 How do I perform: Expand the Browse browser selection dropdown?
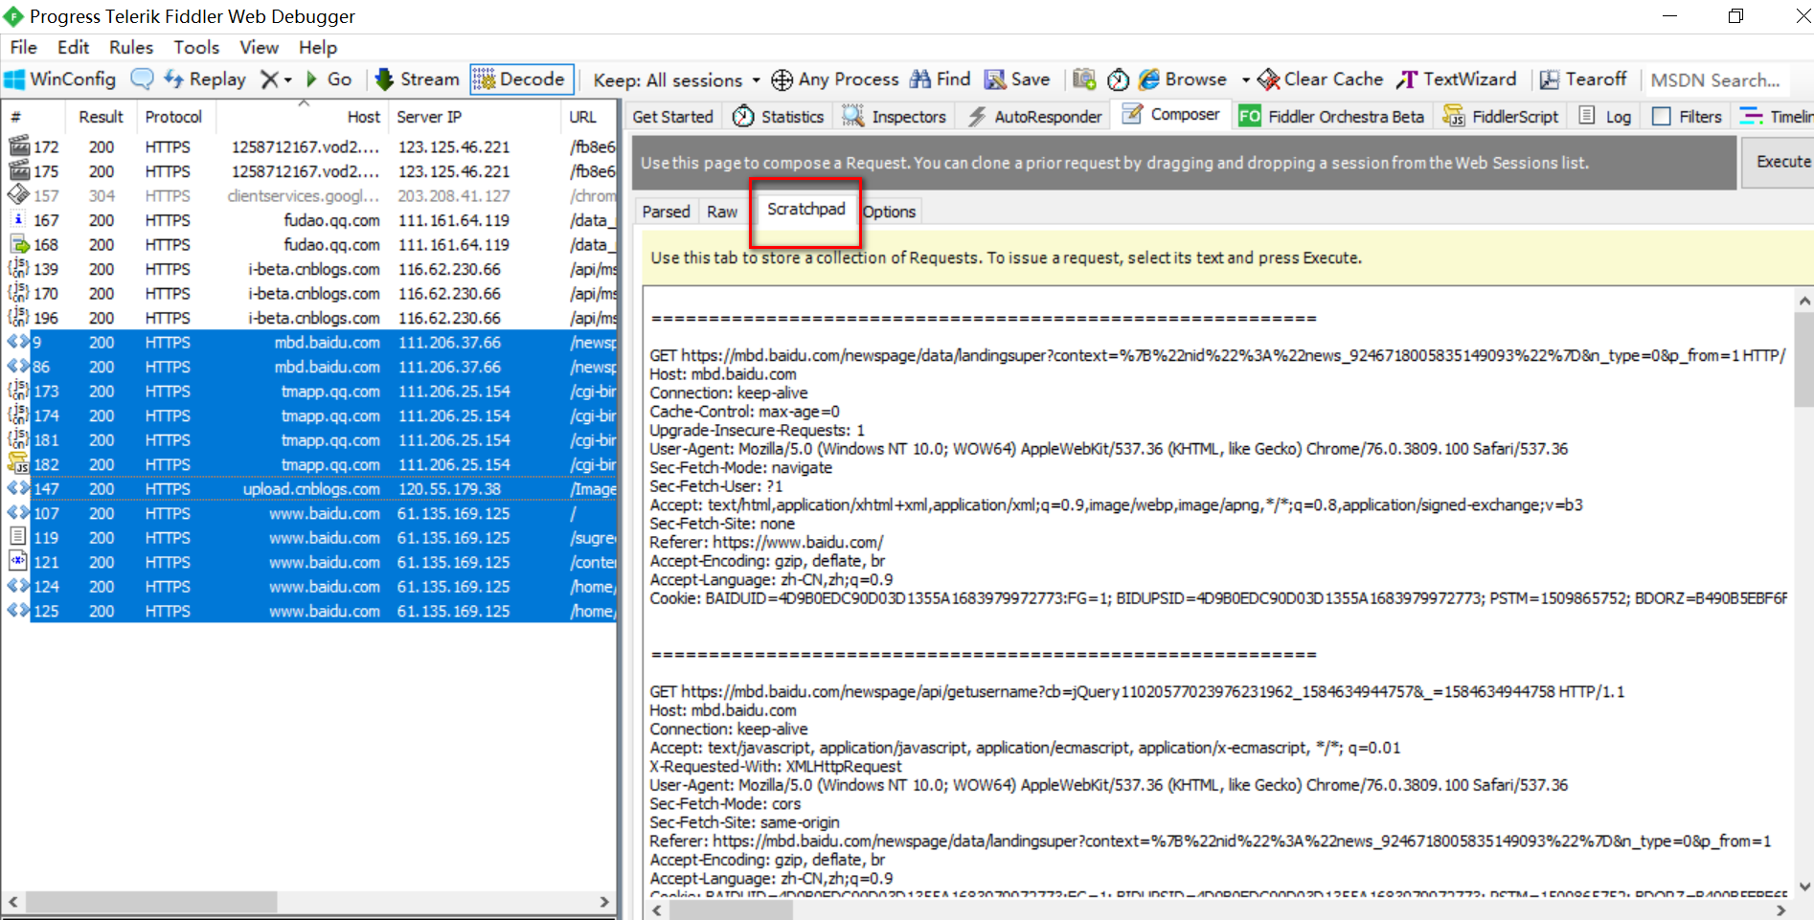coord(1245,79)
